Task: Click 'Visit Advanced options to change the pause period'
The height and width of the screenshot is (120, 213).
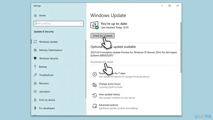Action: tap(124, 76)
